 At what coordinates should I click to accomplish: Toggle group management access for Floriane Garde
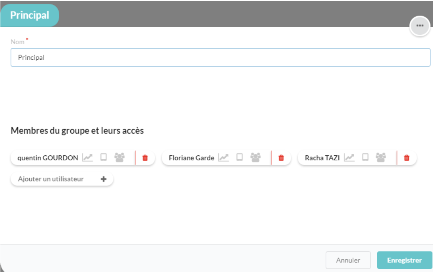[255, 157]
